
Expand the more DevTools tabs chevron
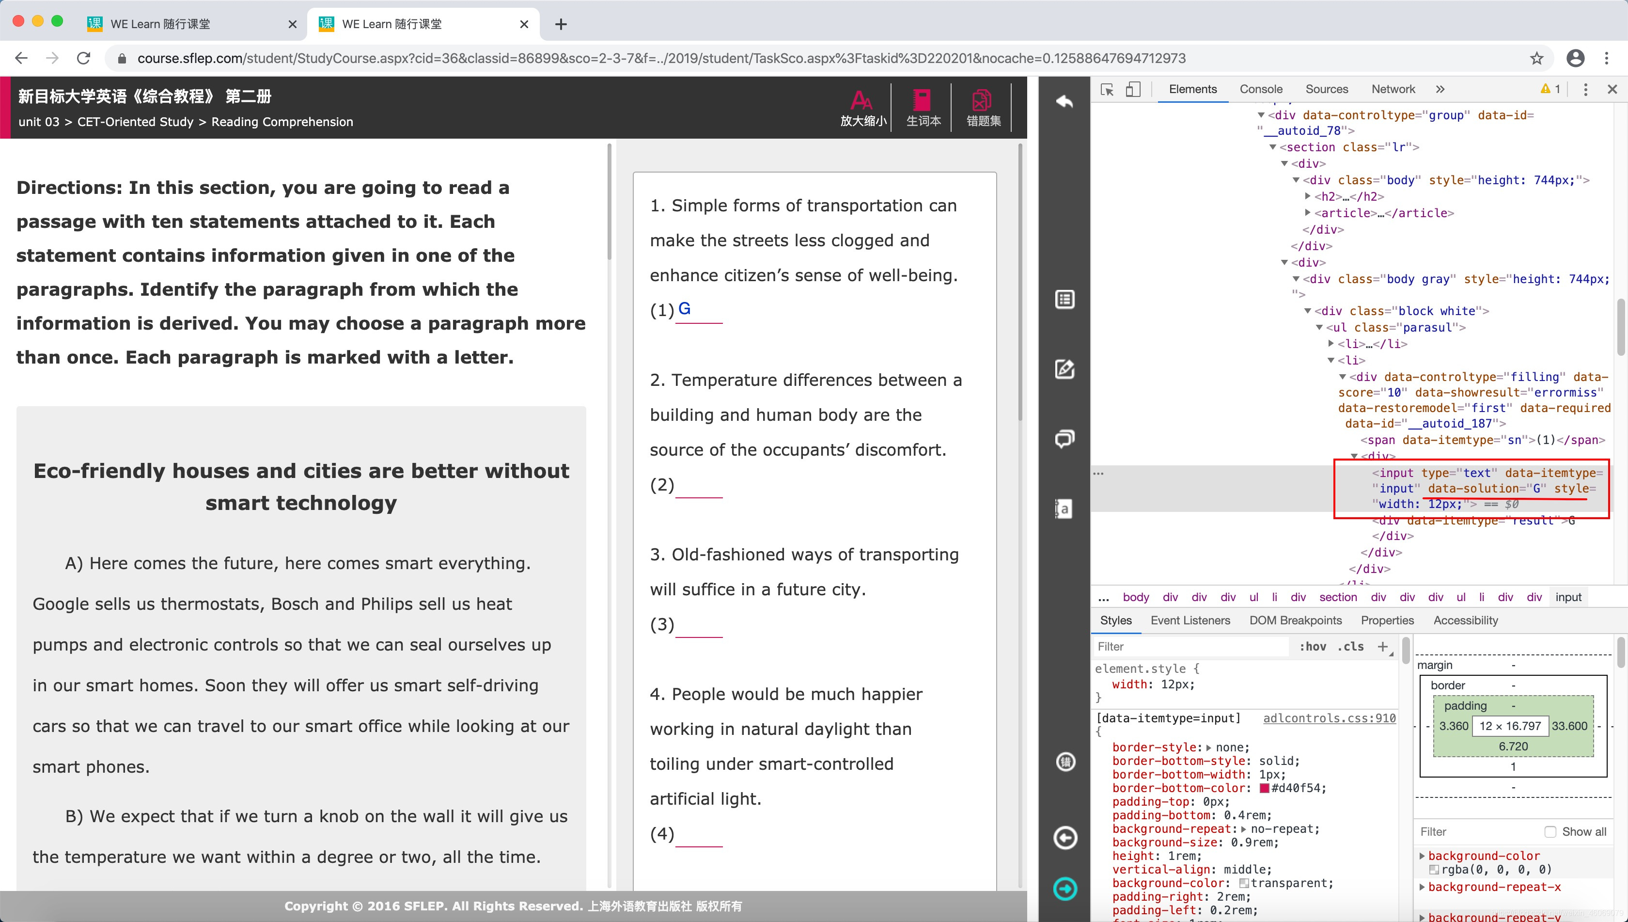(1440, 89)
